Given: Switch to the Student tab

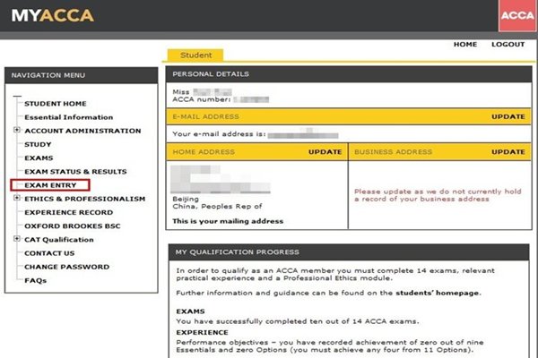Looking at the screenshot, I should point(195,55).
